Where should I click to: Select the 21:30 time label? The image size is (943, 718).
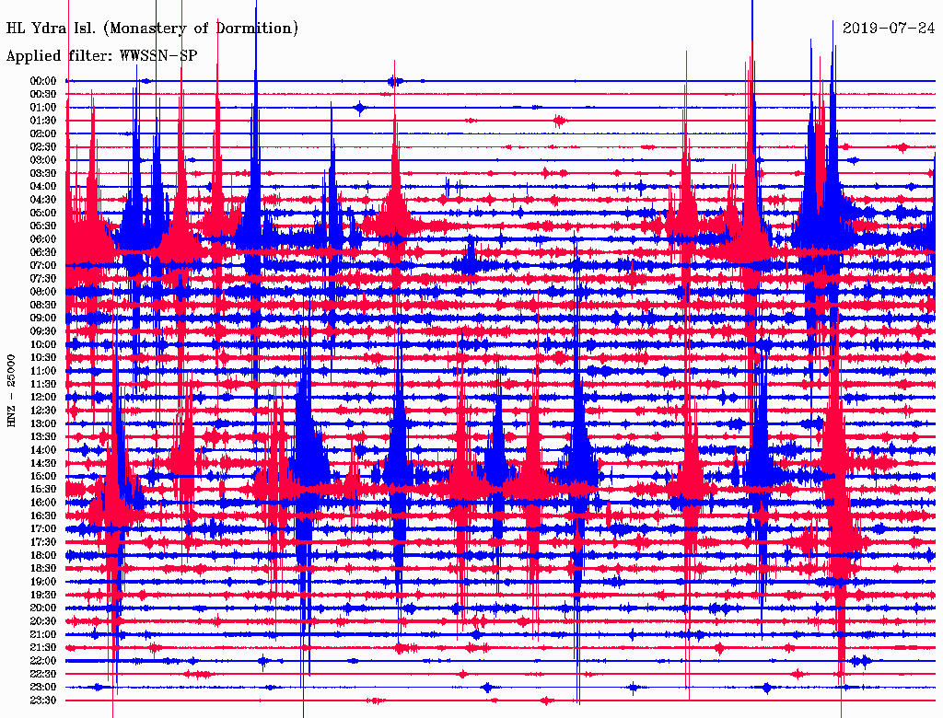(x=43, y=648)
